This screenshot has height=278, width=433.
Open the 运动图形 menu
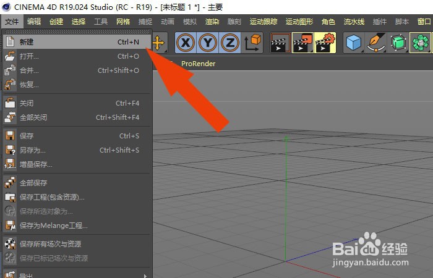[x=299, y=22]
